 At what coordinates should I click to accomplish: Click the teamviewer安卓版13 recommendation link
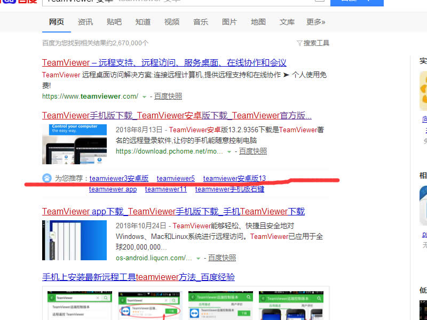pos(235,178)
